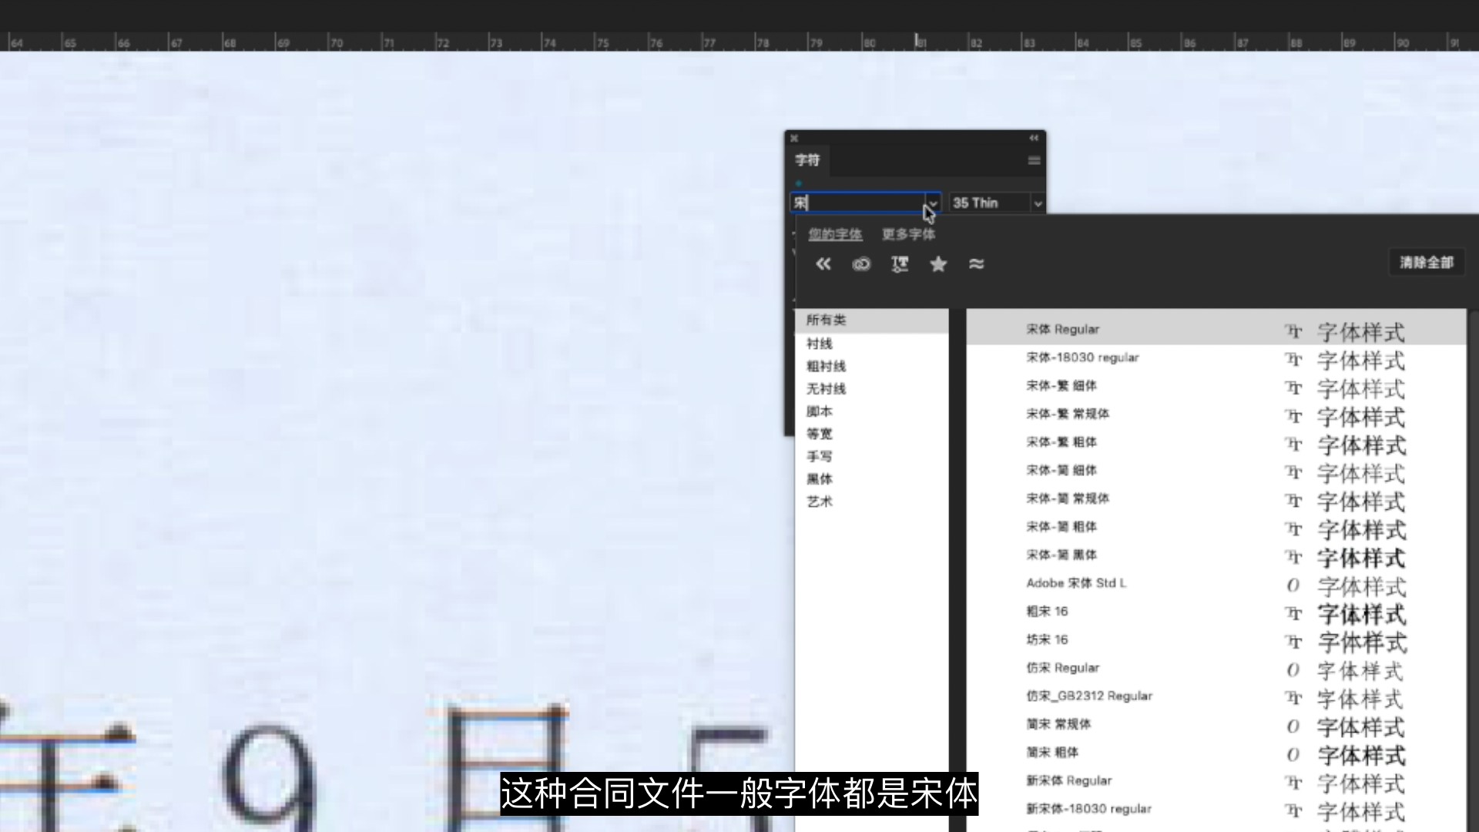
Task: Select the 衬线 serif category filter
Action: coord(819,344)
